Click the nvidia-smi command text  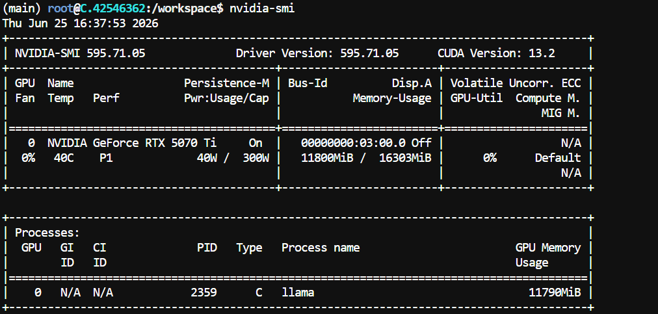tap(262, 8)
